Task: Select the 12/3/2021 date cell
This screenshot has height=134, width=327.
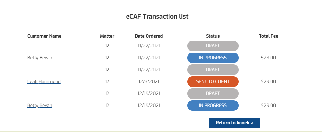Action: coord(149,82)
